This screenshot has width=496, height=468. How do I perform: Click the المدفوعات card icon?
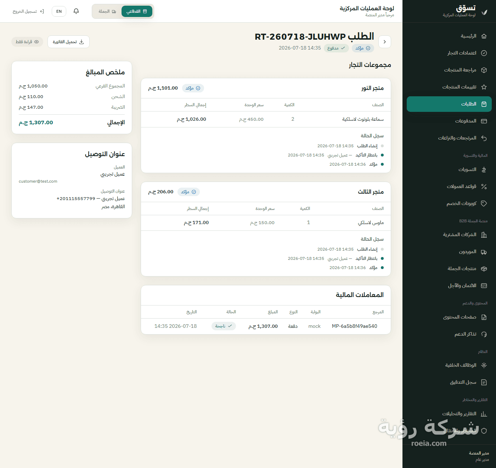484,121
